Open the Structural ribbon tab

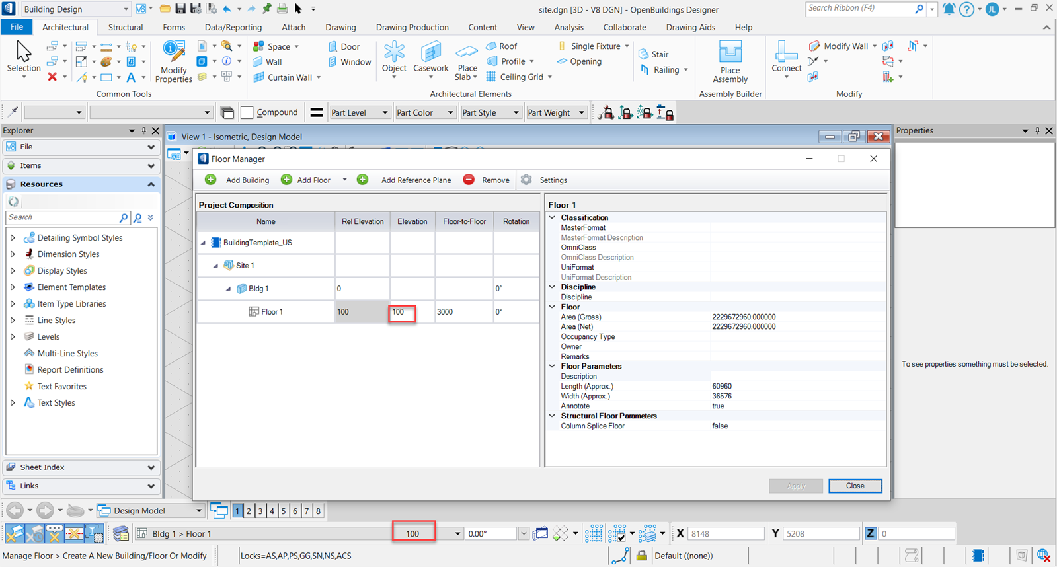(x=125, y=27)
